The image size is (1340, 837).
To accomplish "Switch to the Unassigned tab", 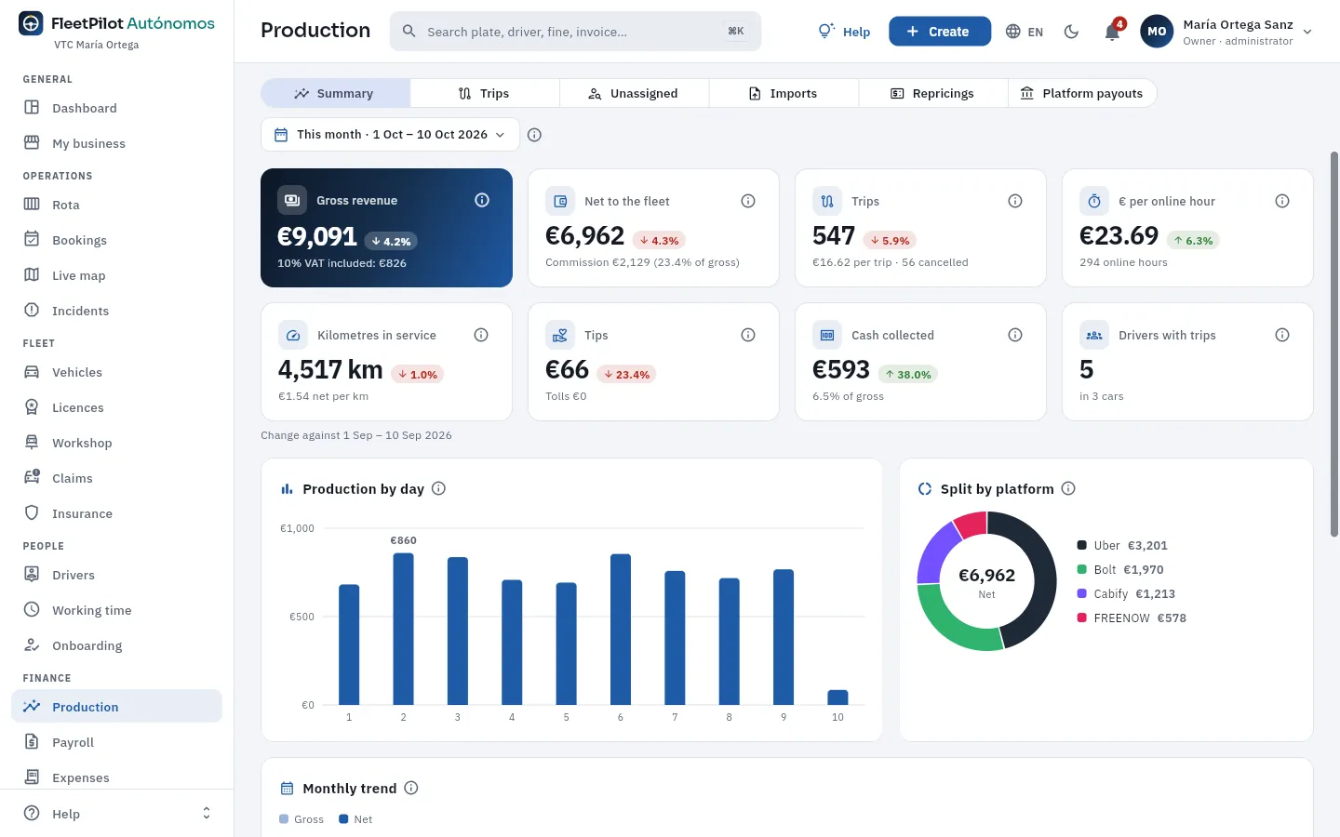I will [x=634, y=94].
